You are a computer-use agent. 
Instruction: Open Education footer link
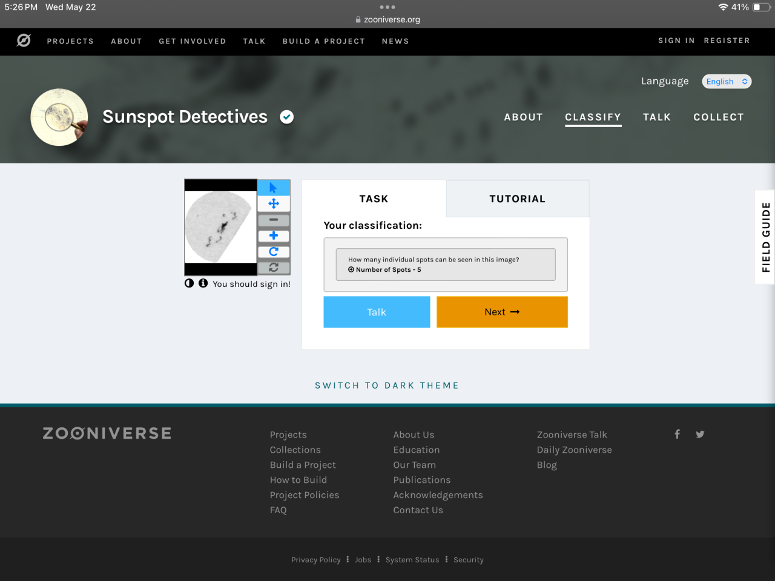[x=417, y=450]
